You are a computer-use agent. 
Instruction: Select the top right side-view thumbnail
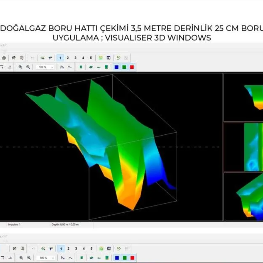244,97
